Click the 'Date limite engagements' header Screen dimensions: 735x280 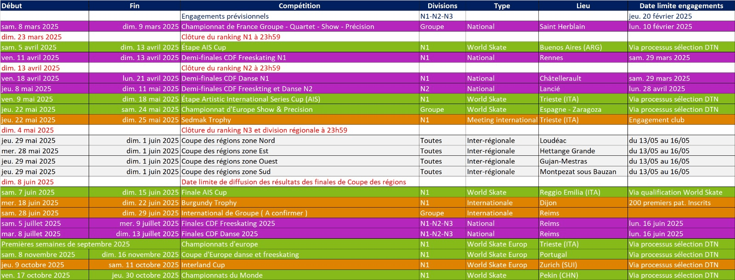(681, 5)
